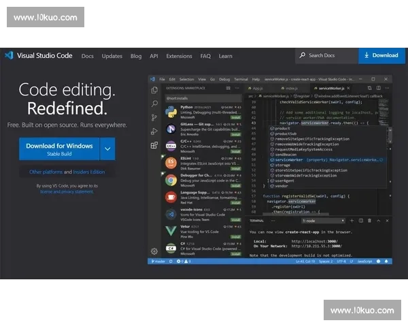
Task: Open the Explorer files icon in activity bar
Action: tap(154, 90)
